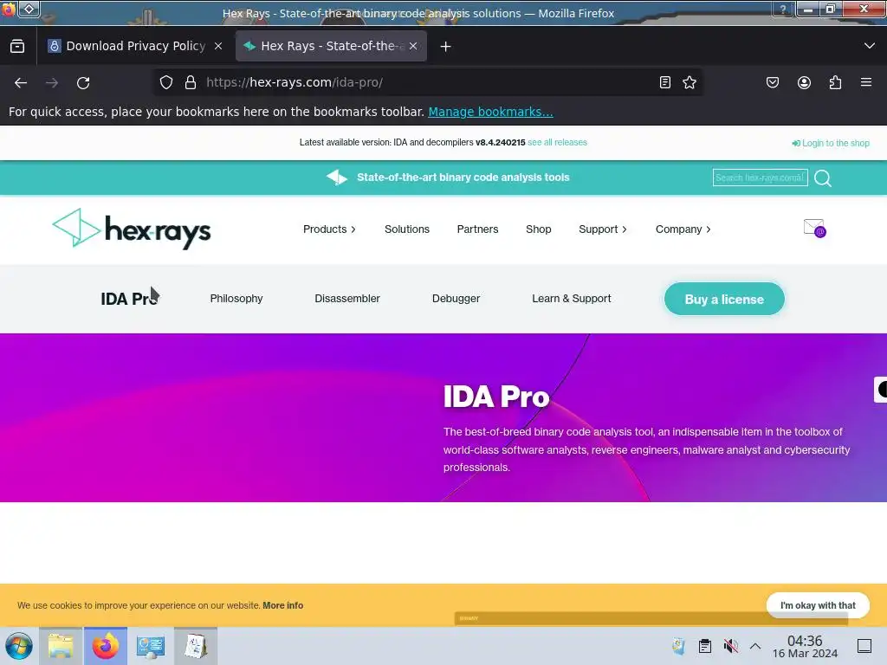Open the Partners menu item

click(477, 229)
